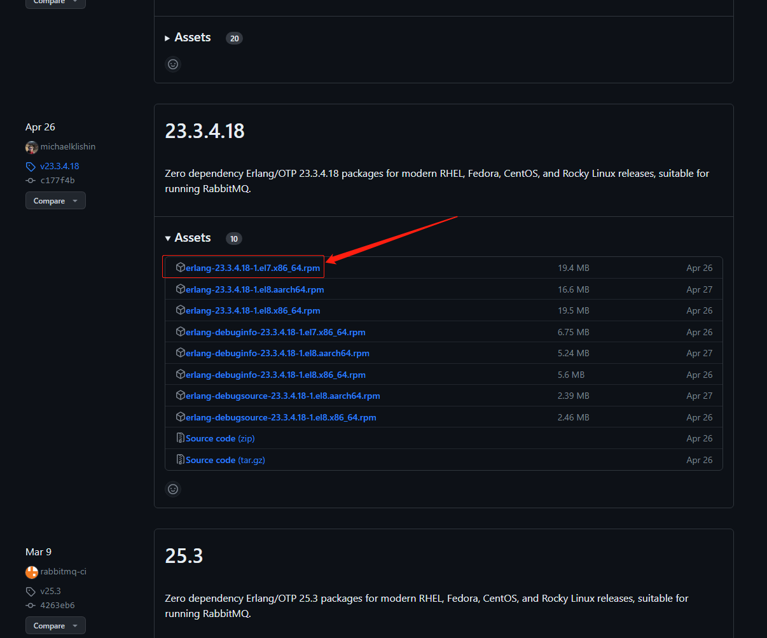Image resolution: width=767 pixels, height=638 pixels.
Task: Download erlang-23.3.4.18-1.el7.x86_64.rpm
Action: pyautogui.click(x=253, y=268)
